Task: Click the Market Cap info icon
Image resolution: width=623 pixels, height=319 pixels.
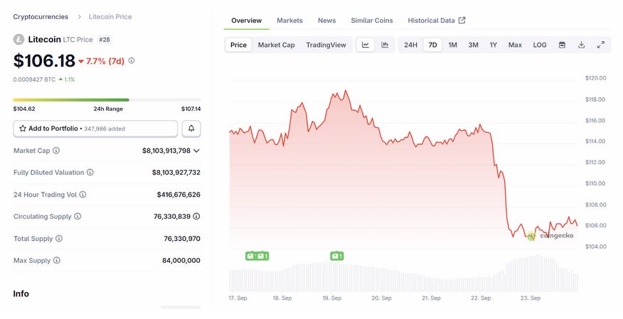Action: pos(56,151)
